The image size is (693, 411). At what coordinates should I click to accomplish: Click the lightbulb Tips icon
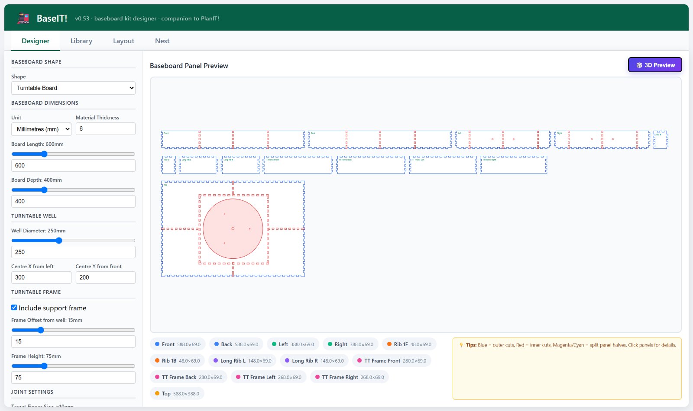(461, 345)
